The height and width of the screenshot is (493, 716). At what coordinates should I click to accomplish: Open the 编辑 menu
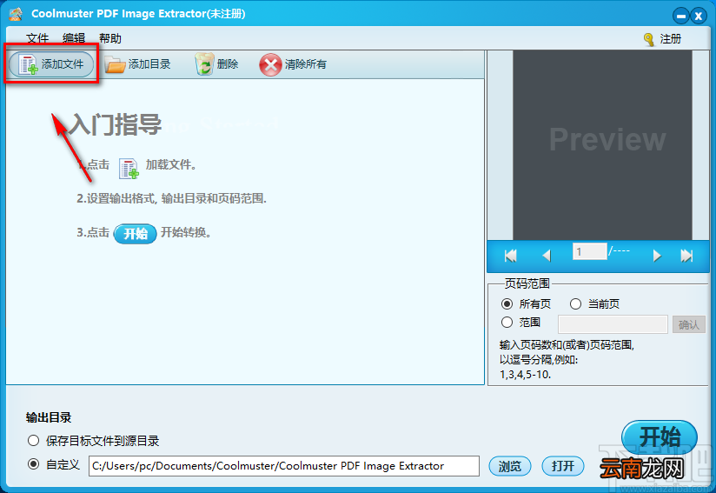[74, 38]
